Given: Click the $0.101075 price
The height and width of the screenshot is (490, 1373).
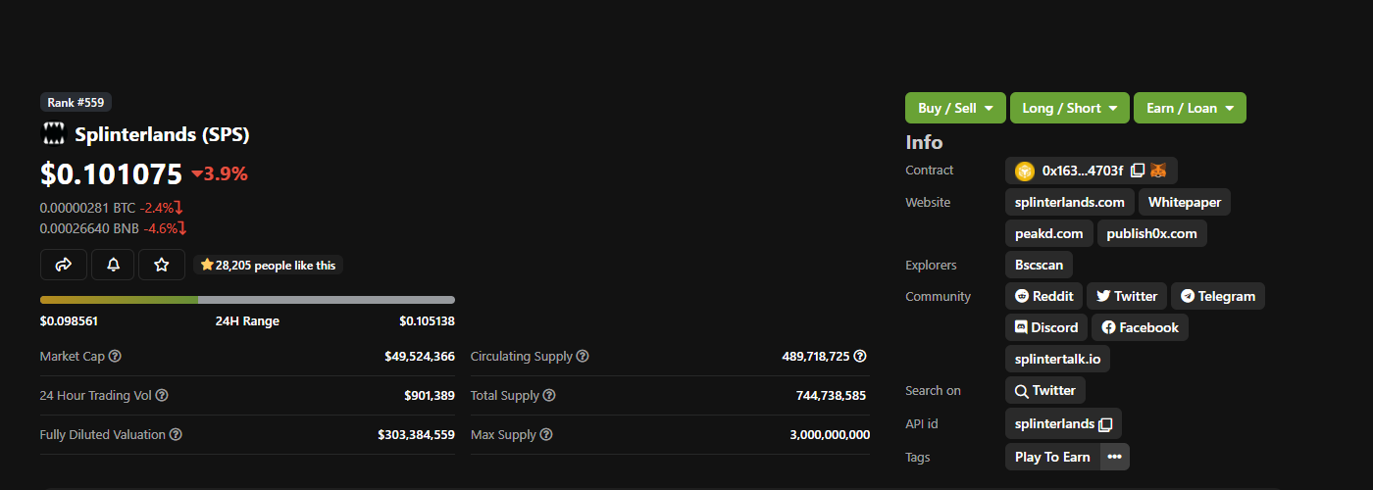Looking at the screenshot, I should point(111,173).
